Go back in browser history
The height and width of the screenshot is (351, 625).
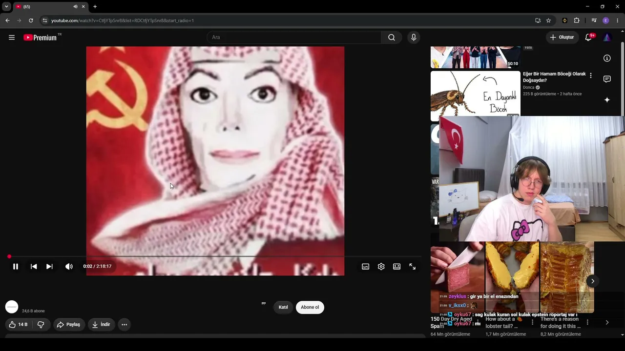(7, 20)
